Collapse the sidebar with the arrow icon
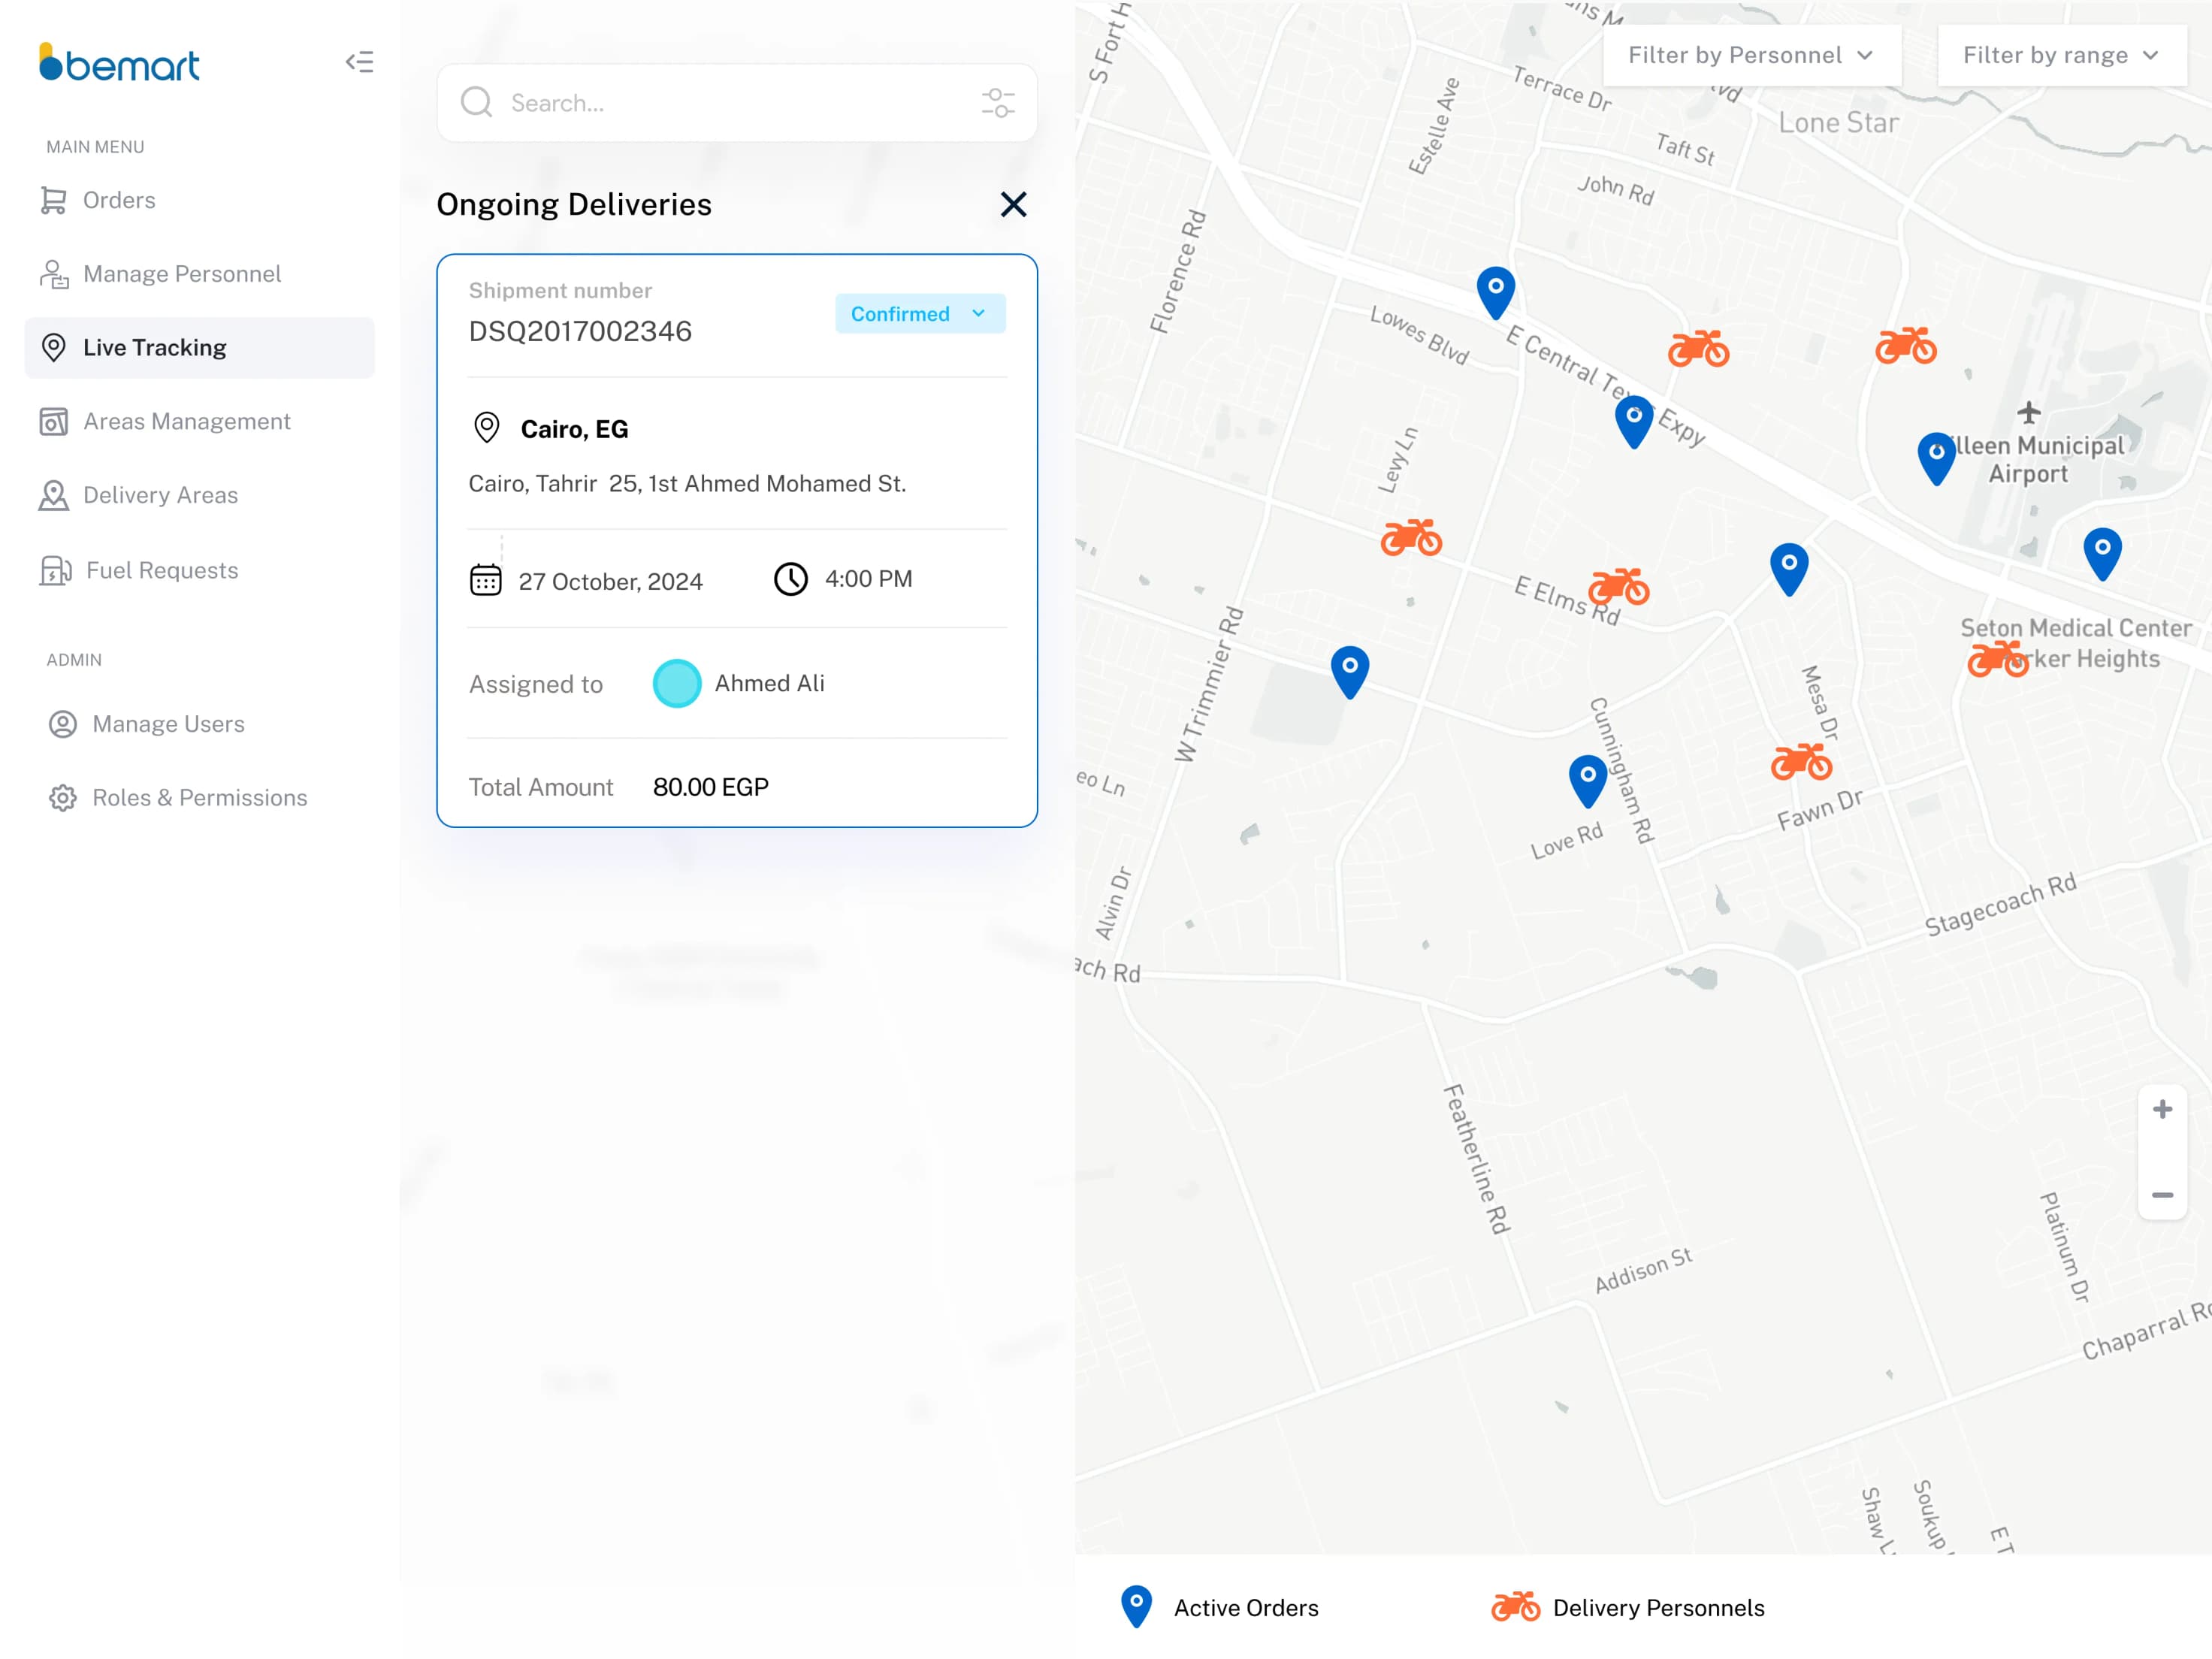Viewport: 2212px width, 1659px height. pos(359,62)
